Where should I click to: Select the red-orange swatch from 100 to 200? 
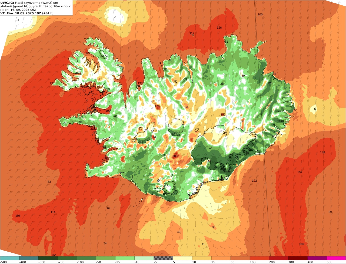pyautogui.click(x=259, y=258)
